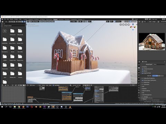Toggle Screen Space Reflections checkbox

pyautogui.click(x=143, y=80)
